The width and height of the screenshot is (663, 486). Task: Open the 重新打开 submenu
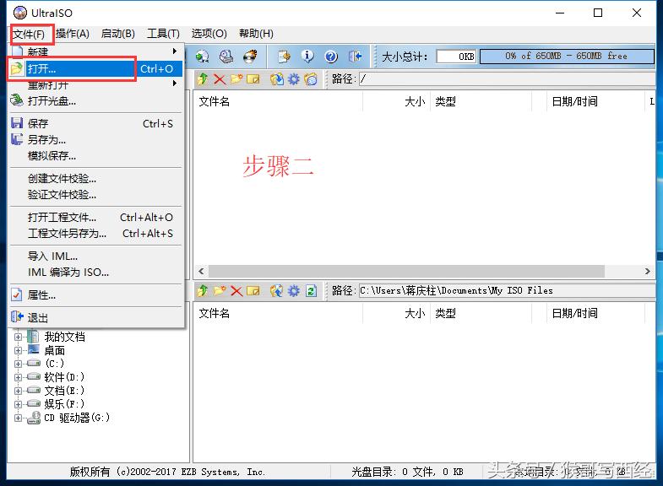pyautogui.click(x=96, y=84)
